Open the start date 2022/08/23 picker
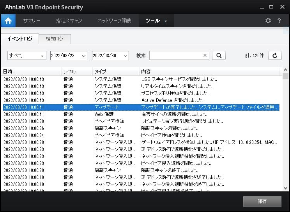Screen dimensions: 290x212 [69, 56]
